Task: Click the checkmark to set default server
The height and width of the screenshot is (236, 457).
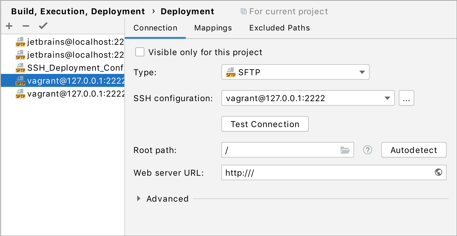Action: (43, 26)
